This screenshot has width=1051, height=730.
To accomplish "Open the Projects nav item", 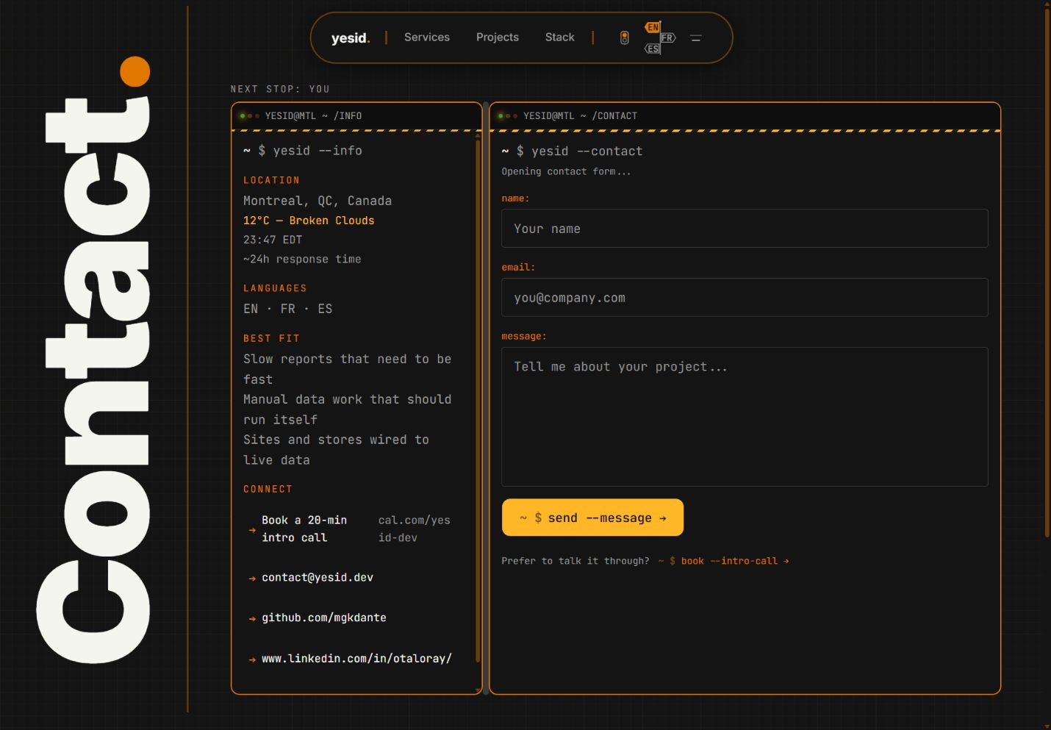I will pos(498,37).
